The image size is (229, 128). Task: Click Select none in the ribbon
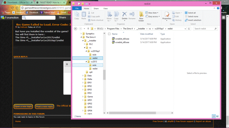192,16
